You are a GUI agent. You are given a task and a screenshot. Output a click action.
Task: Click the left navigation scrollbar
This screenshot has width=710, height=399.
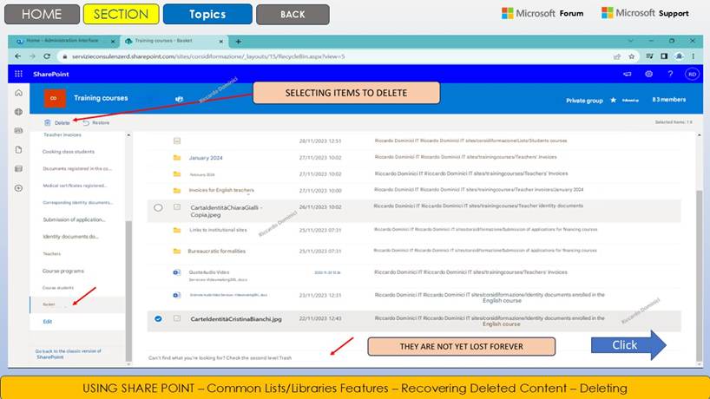(x=128, y=290)
